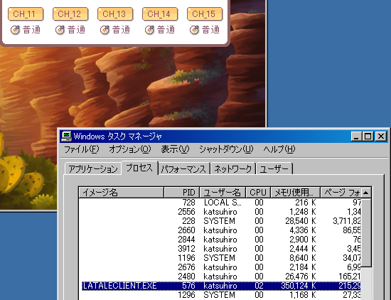Sort by メモリ使用 column header
The height and width of the screenshot is (300, 391).
coord(295,193)
